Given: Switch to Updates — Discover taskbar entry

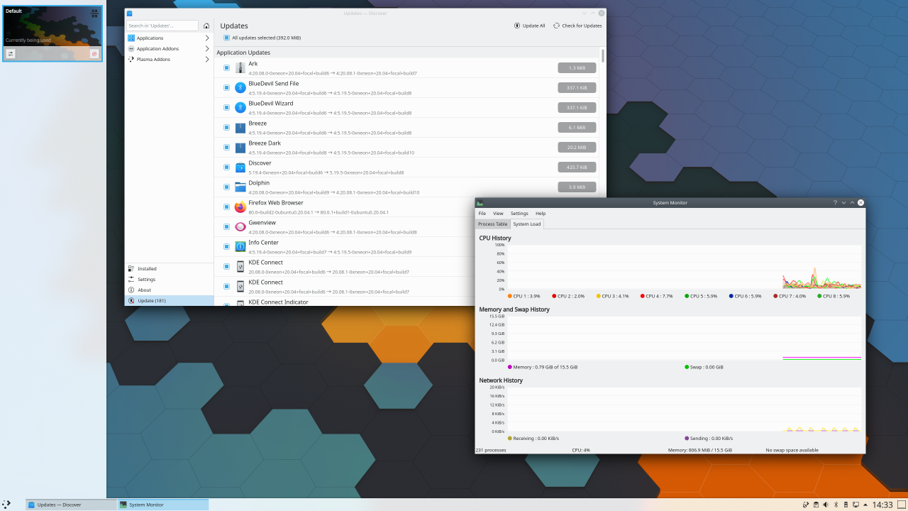Looking at the screenshot, I should [x=72, y=505].
